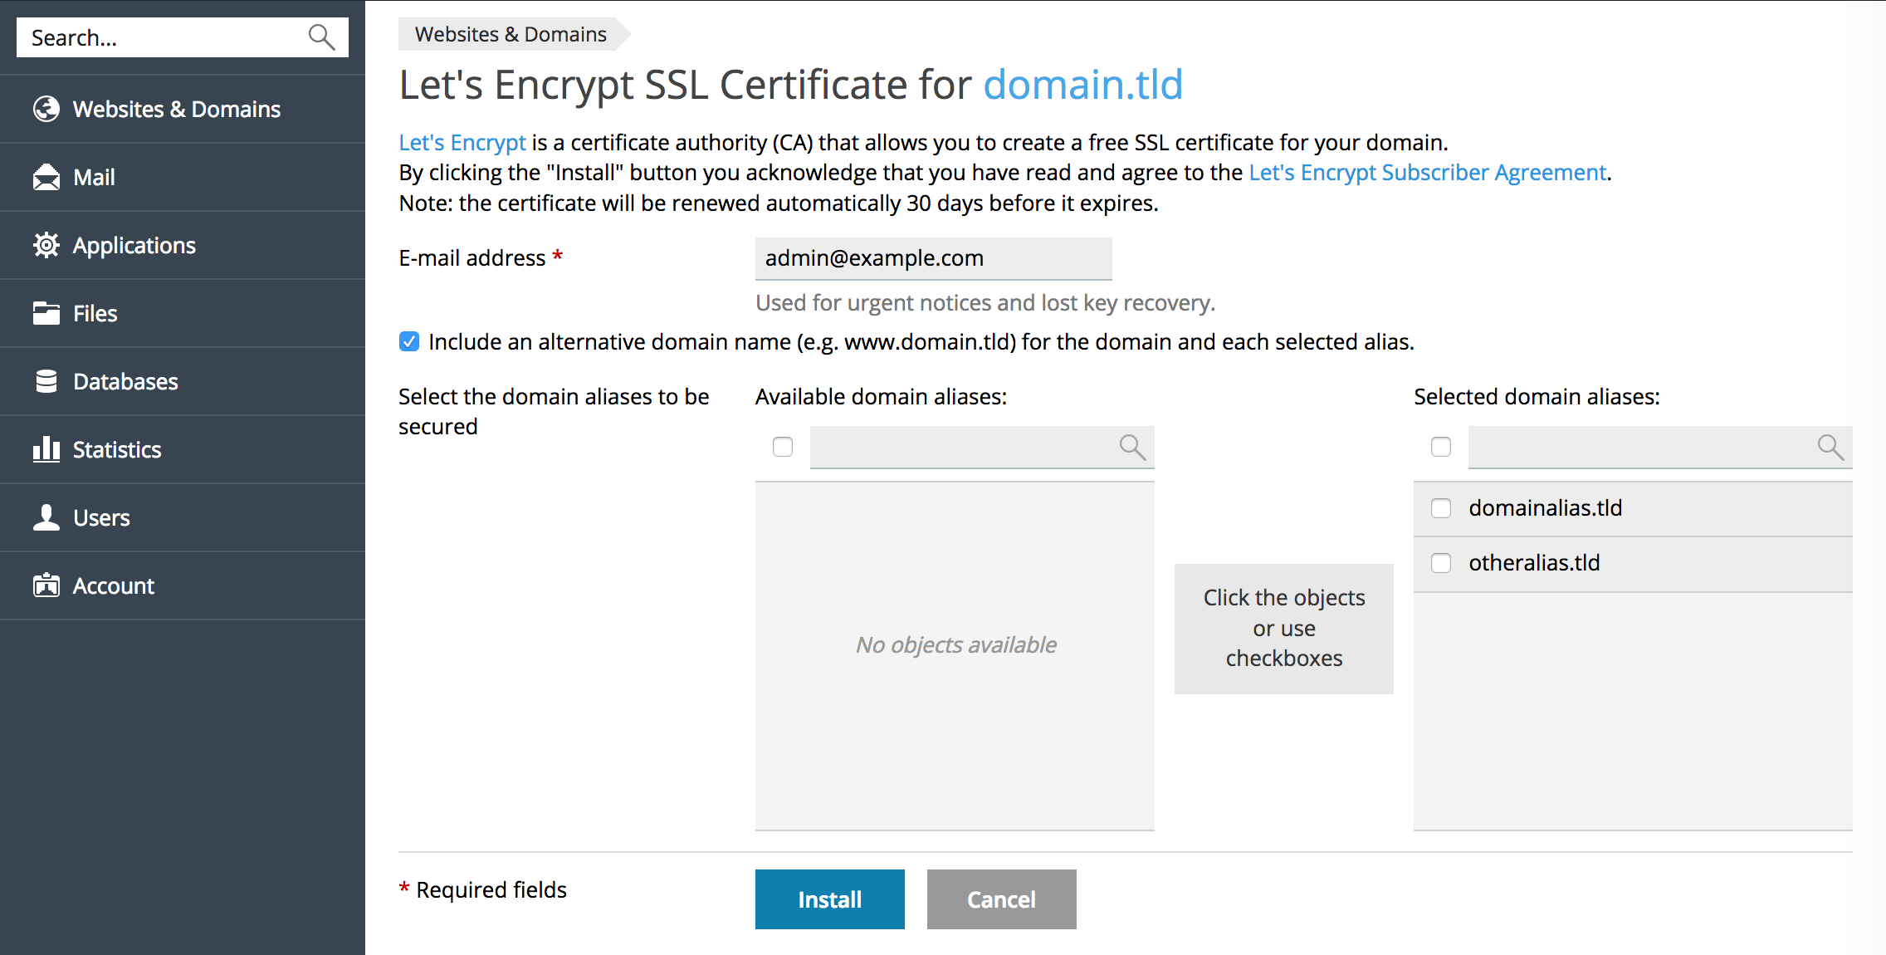
Task: Click the Install button
Action: tap(830, 899)
